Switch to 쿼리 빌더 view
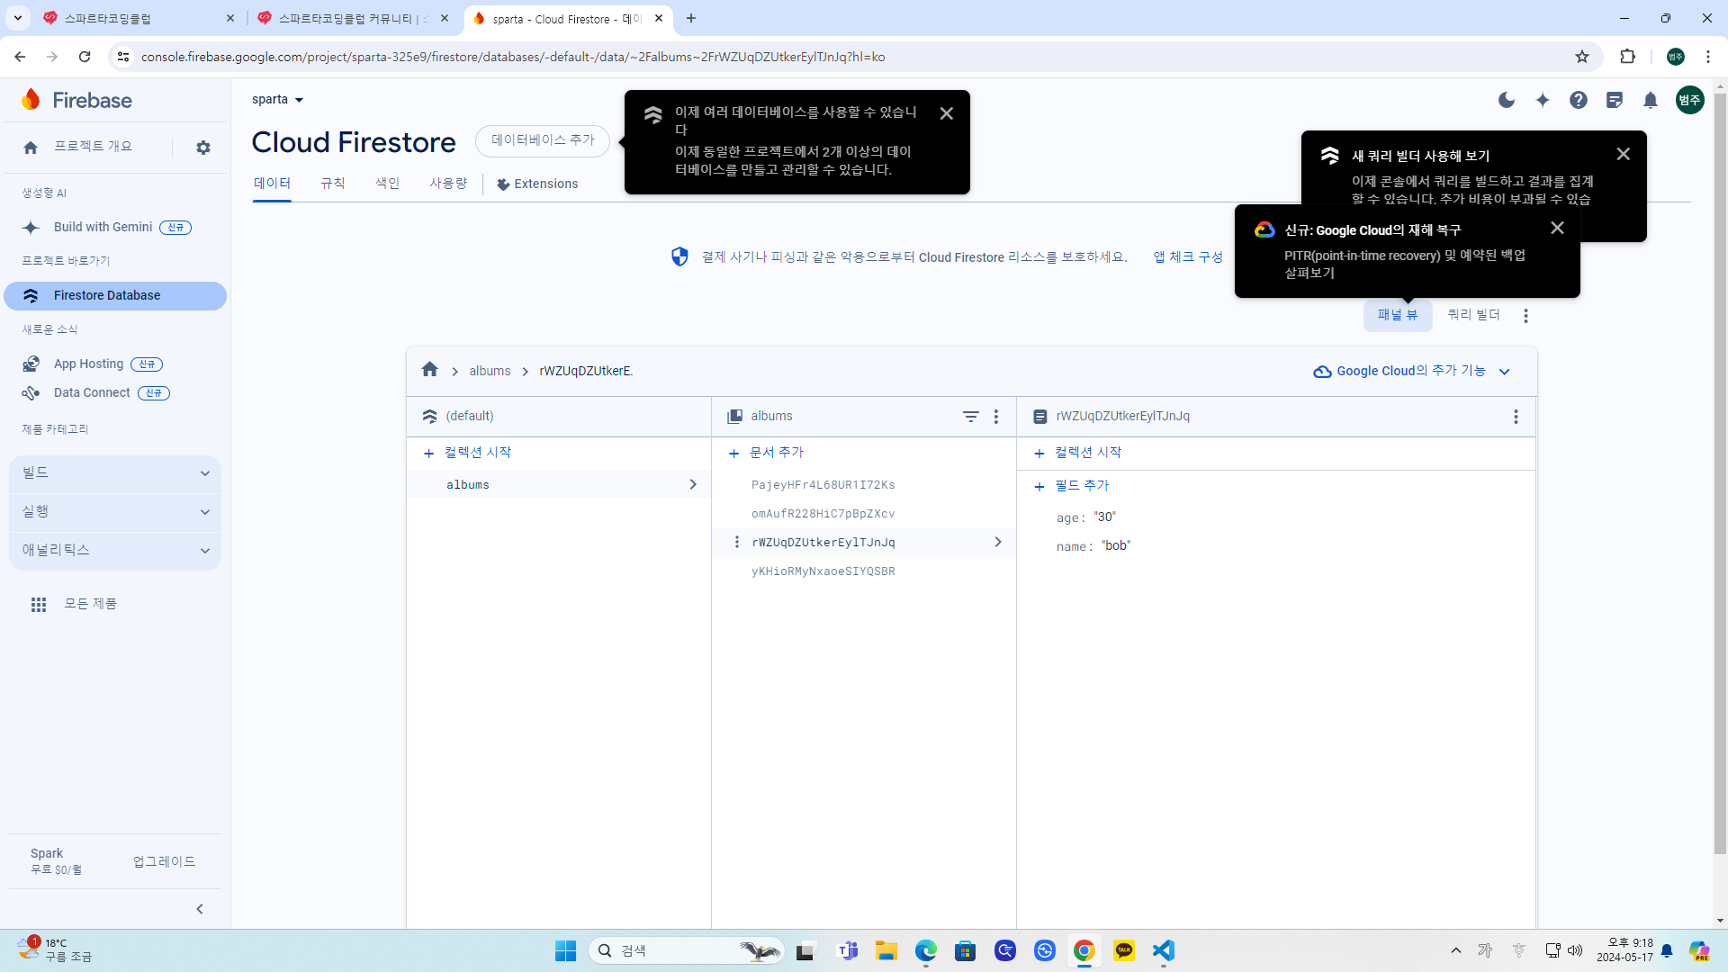1728x972 pixels. tap(1473, 315)
